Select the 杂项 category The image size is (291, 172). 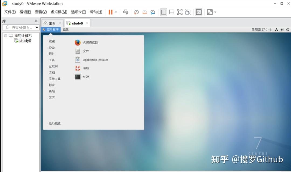[x=52, y=91]
